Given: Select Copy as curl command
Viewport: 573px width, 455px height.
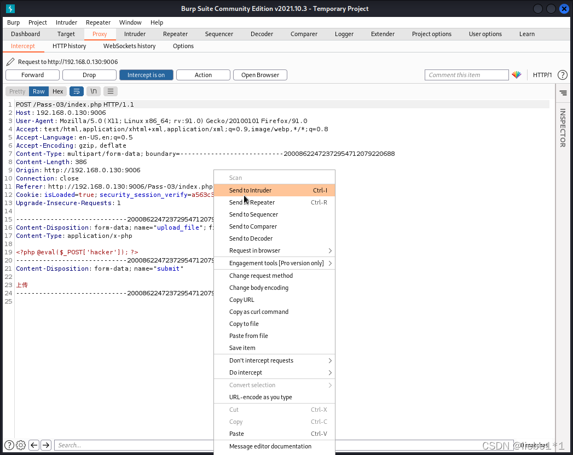Looking at the screenshot, I should pyautogui.click(x=274, y=312).
